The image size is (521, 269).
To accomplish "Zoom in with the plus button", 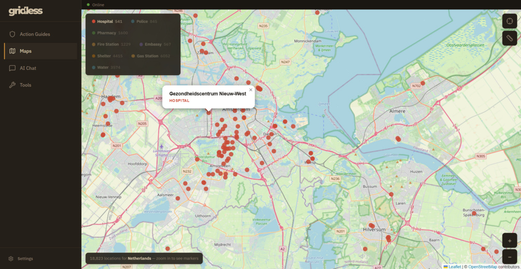I will (510, 240).
